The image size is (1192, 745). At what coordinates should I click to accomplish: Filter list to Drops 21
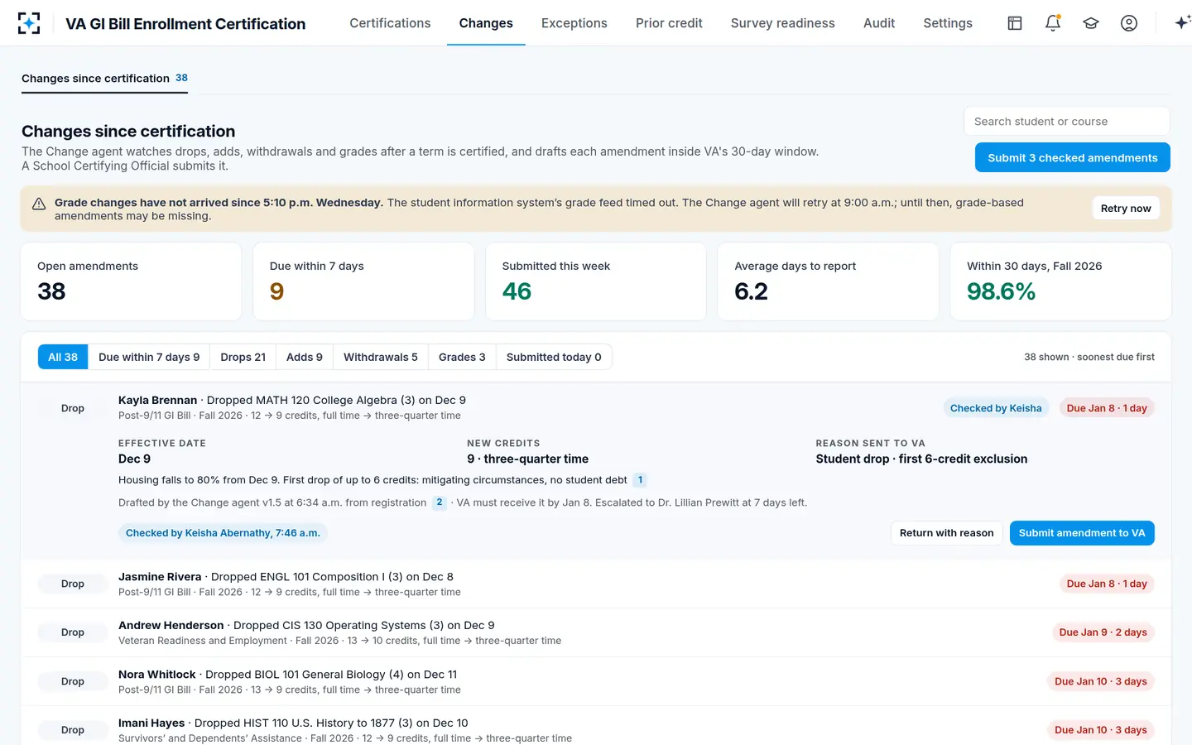[243, 357]
